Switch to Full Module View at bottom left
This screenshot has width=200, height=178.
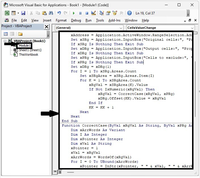60,172
